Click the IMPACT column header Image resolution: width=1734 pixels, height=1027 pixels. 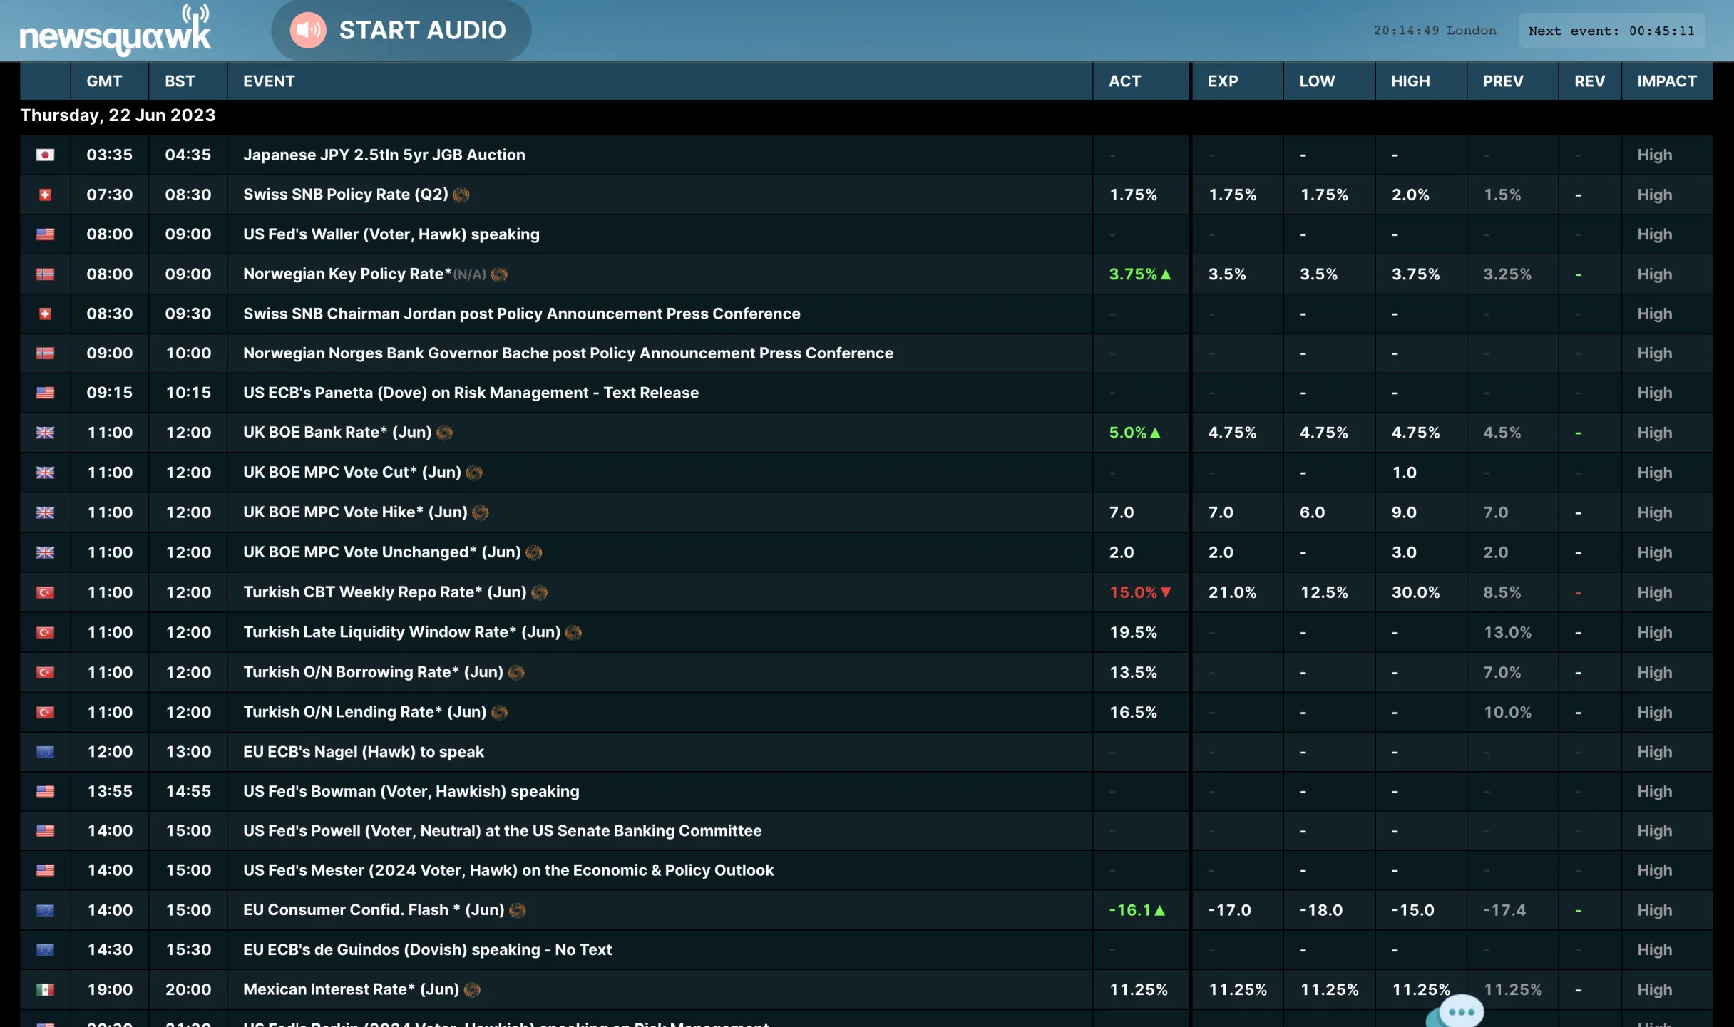pyautogui.click(x=1666, y=81)
